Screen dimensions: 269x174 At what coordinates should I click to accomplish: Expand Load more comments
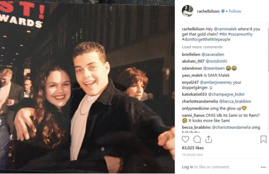(202, 47)
